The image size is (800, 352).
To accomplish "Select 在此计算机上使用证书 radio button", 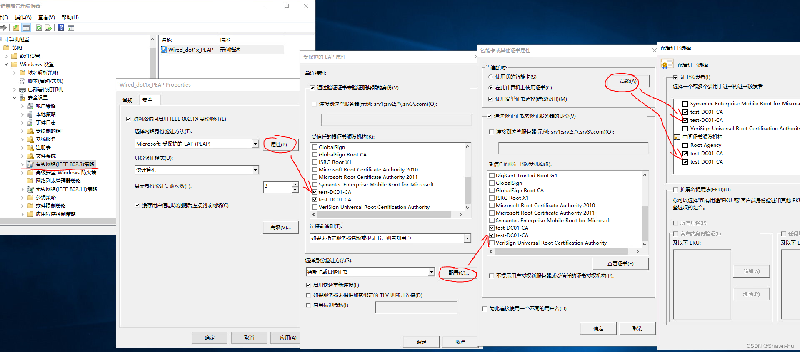I will click(490, 88).
